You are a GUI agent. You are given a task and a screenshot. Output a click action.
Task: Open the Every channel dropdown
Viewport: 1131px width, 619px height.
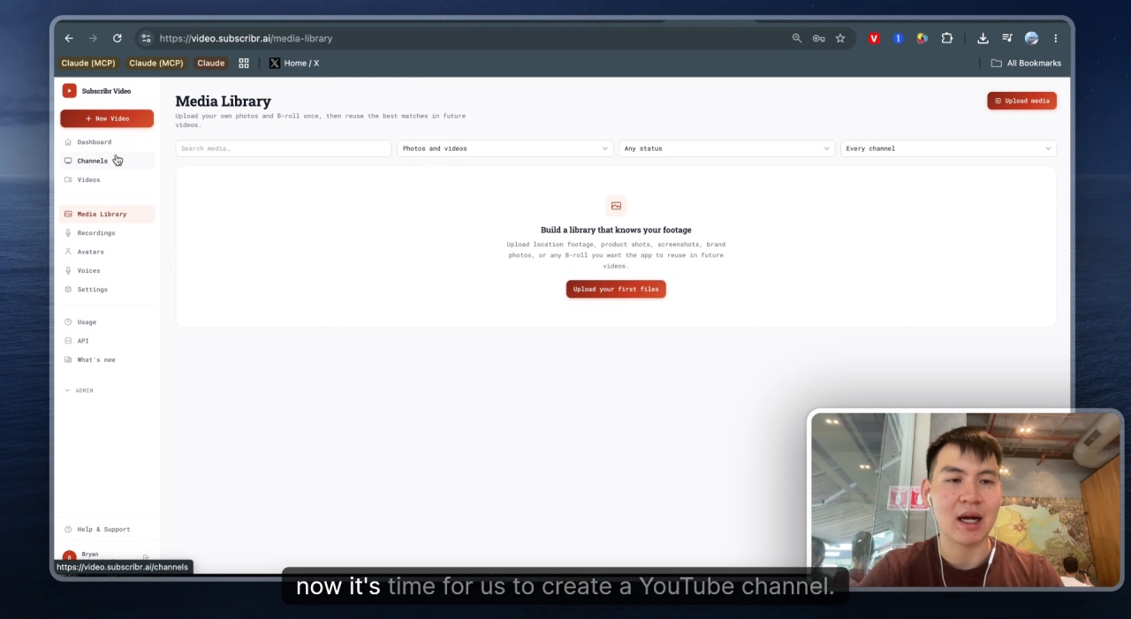(948, 148)
